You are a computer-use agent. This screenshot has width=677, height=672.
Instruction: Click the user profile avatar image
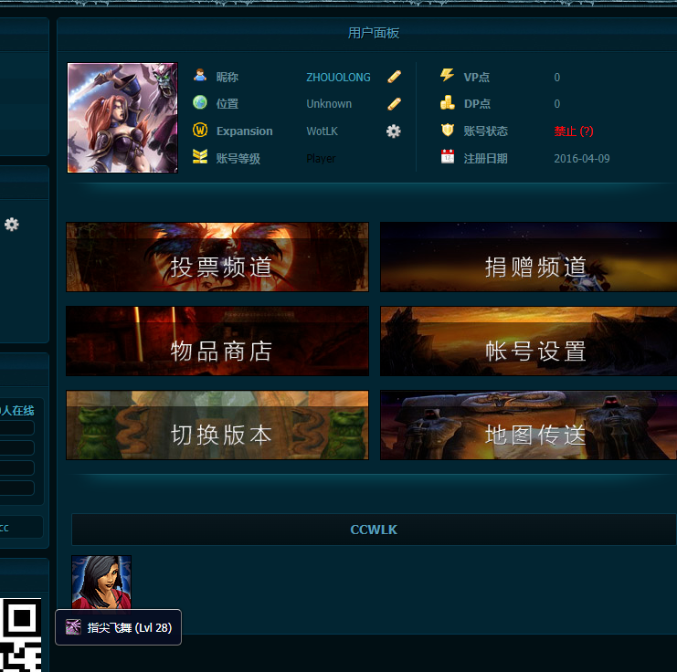pyautogui.click(x=122, y=118)
